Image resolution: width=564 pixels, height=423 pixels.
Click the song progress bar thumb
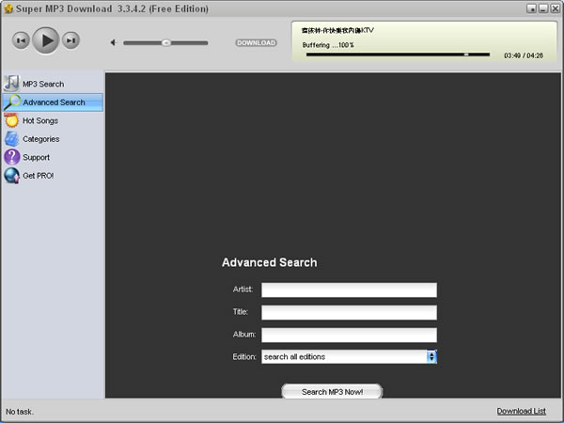click(466, 55)
